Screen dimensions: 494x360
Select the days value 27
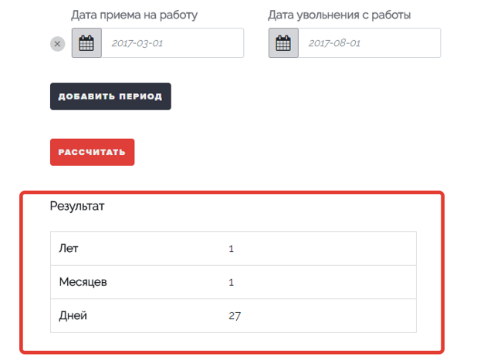tap(235, 316)
